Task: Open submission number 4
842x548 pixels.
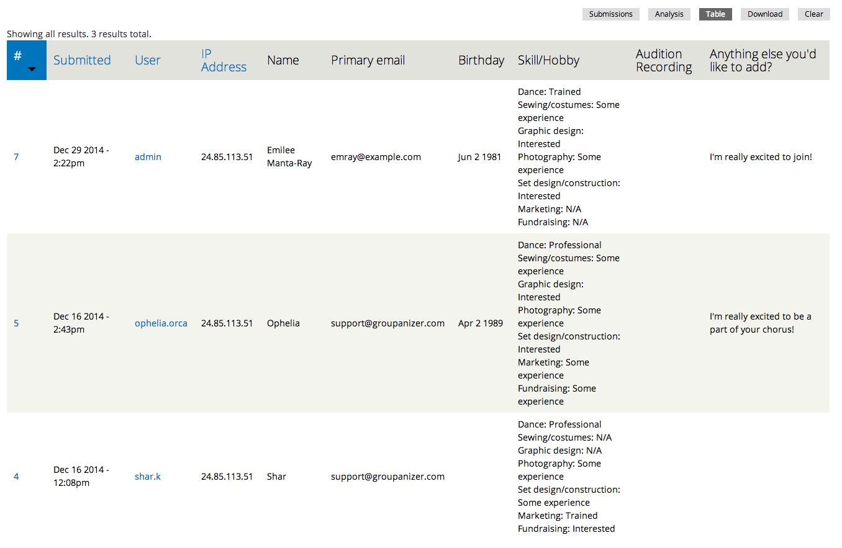Action: [16, 477]
